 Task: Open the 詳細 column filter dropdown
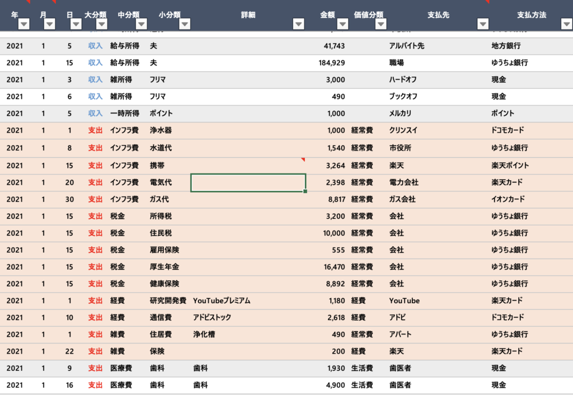point(299,24)
